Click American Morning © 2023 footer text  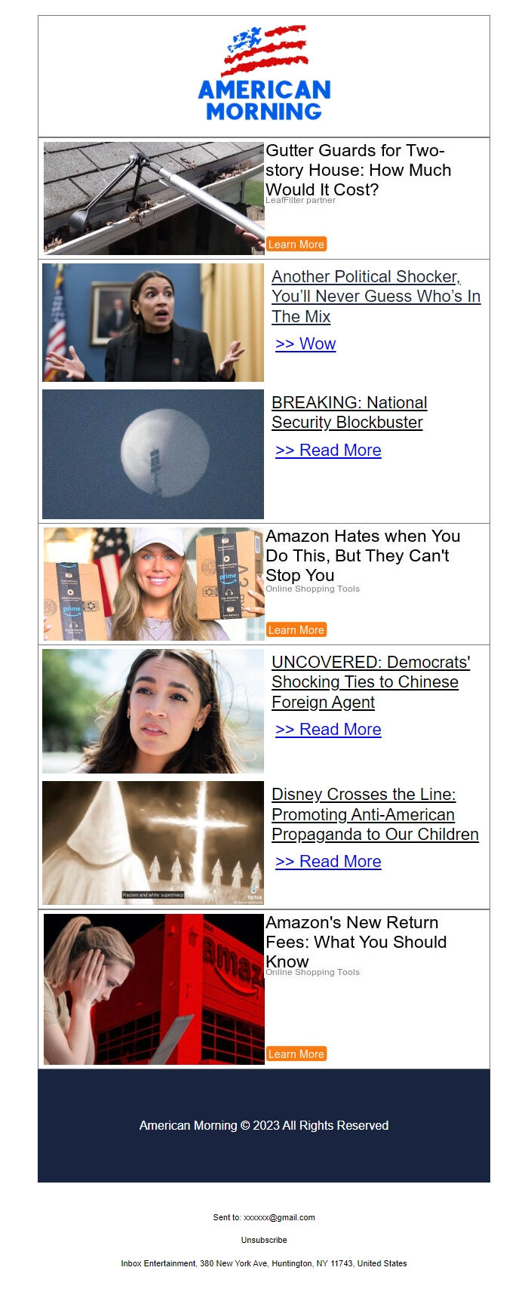tap(264, 1125)
